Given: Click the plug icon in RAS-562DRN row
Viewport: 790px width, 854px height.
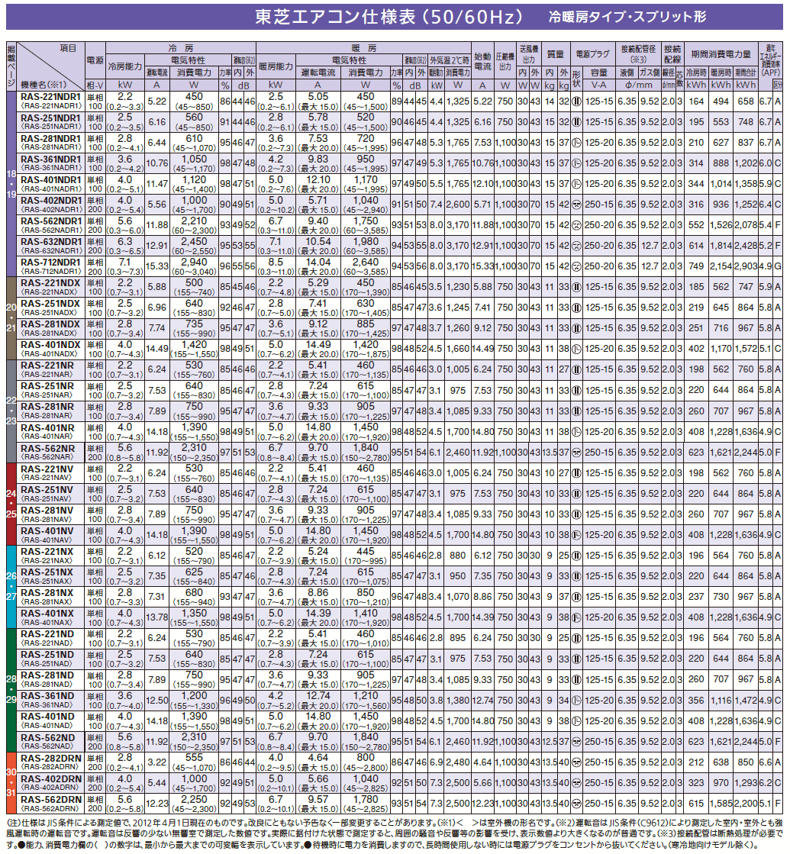Looking at the screenshot, I should point(576,803).
